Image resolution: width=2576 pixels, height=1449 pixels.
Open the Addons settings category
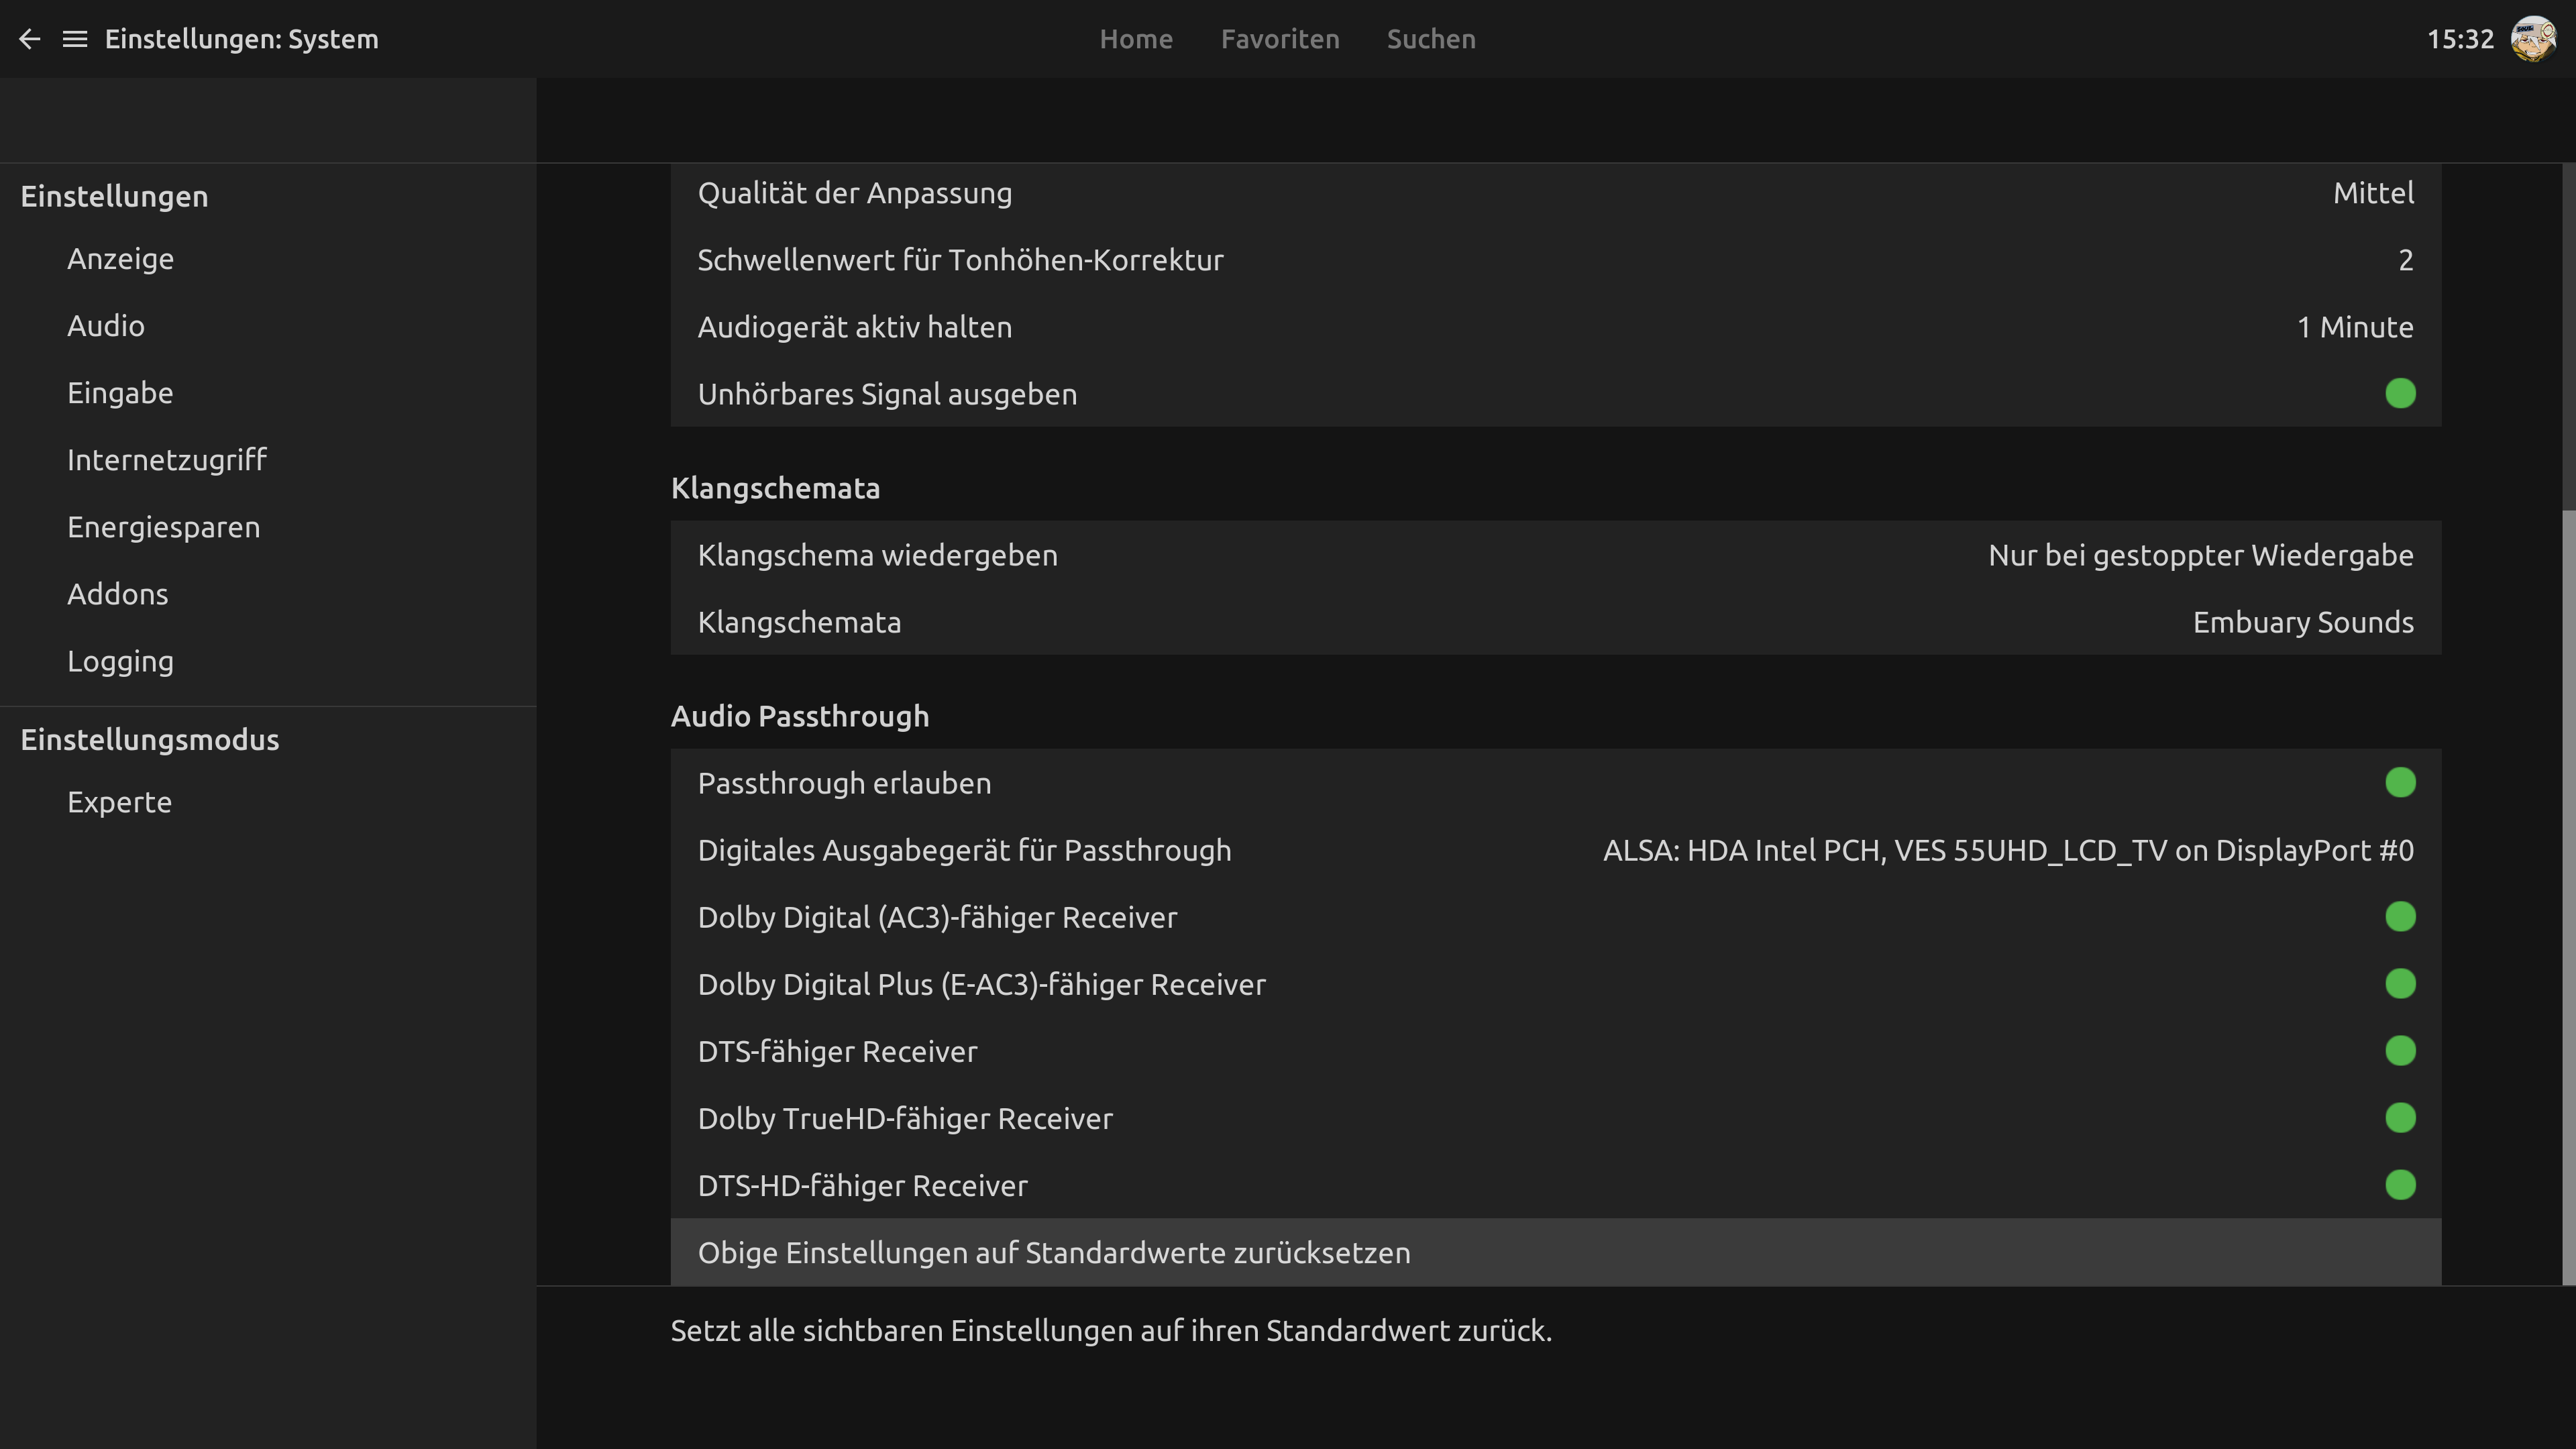pyautogui.click(x=268, y=594)
